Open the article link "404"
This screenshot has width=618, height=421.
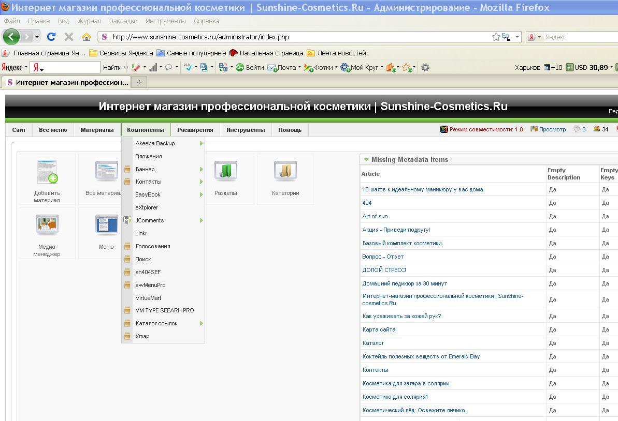click(x=367, y=203)
